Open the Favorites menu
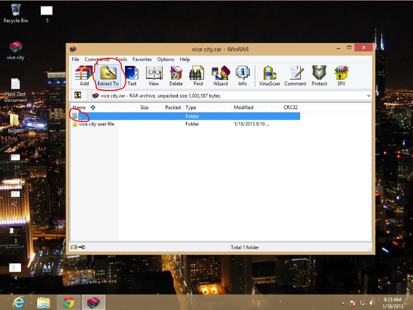413x310 pixels. (142, 59)
